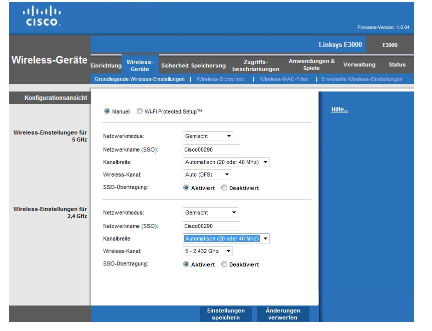Go to the Verwaltung tab
The image size is (432, 331).
pyautogui.click(x=359, y=64)
